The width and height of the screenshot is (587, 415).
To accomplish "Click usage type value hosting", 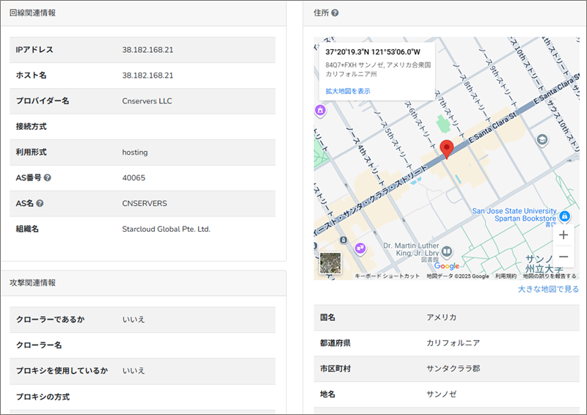I will point(135,153).
